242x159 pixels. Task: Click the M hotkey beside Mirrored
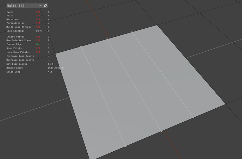tap(49, 20)
